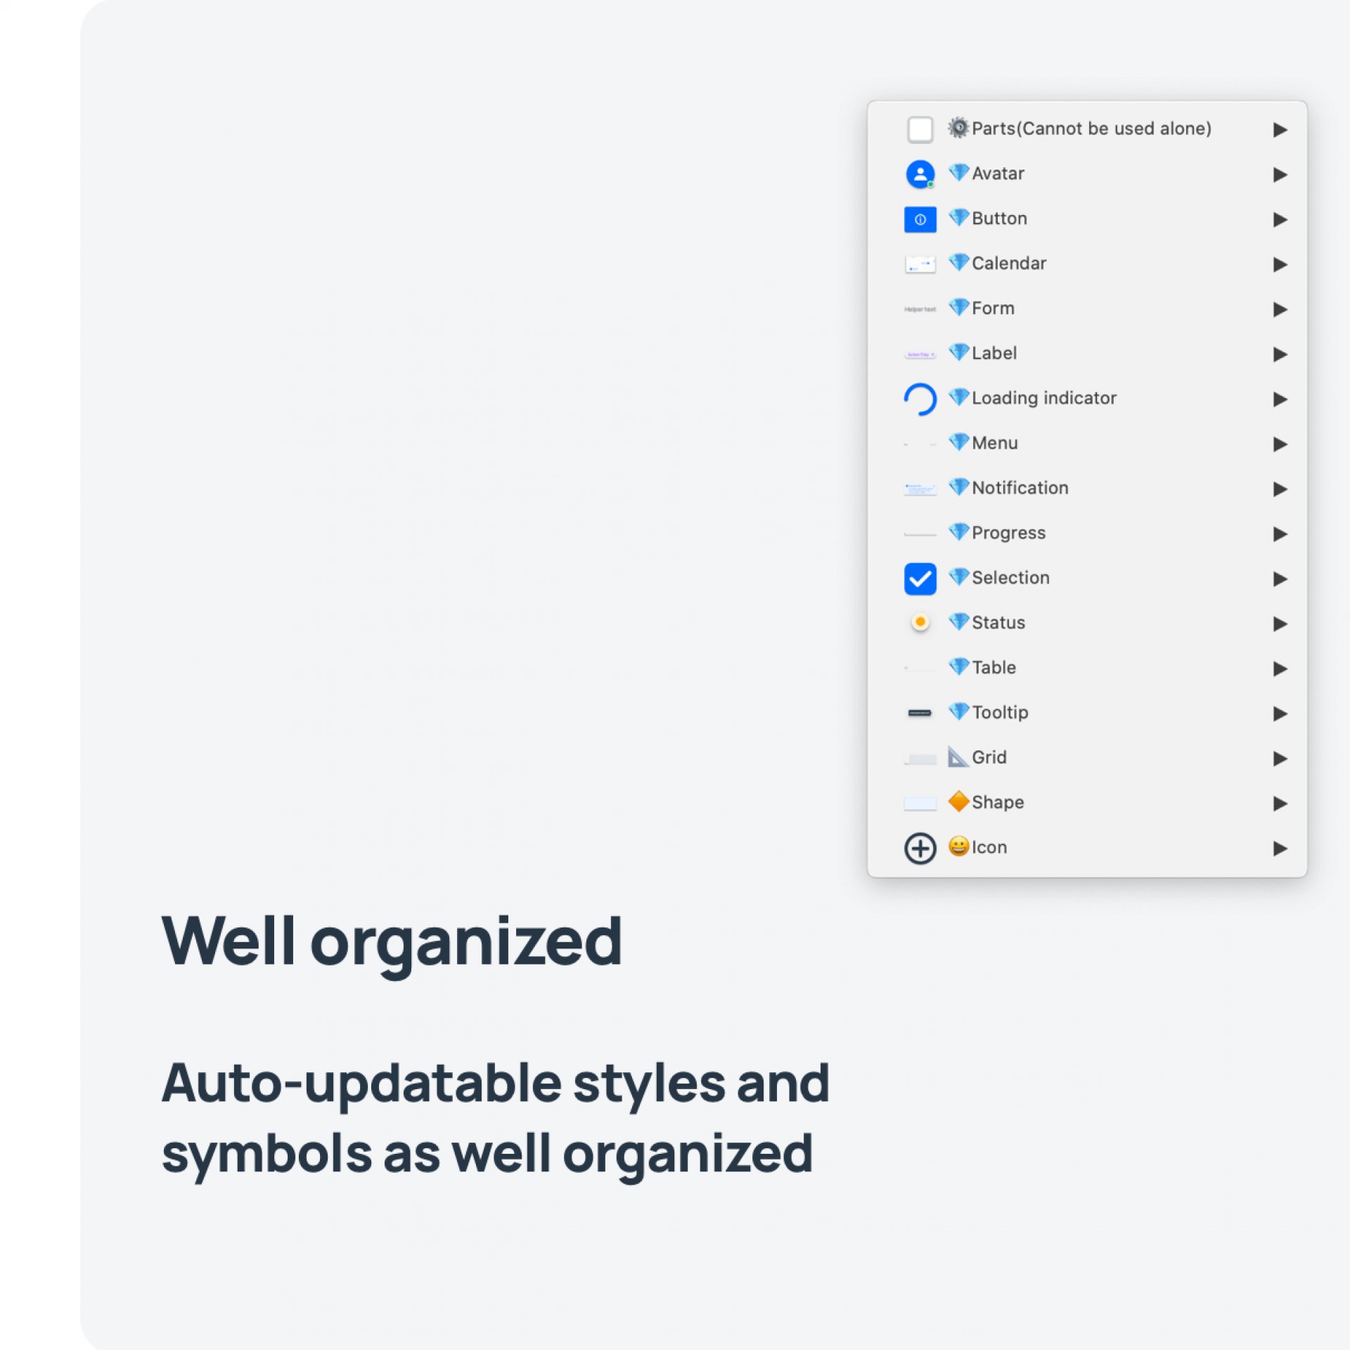The width and height of the screenshot is (1350, 1350).
Task: Open the Form menu item
Action: click(x=993, y=308)
